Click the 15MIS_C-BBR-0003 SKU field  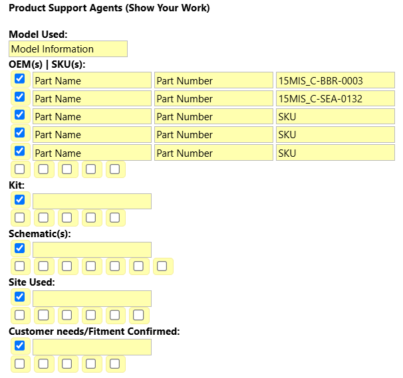pos(335,80)
